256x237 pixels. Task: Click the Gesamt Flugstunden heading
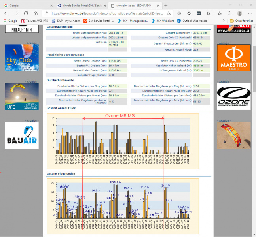[x=61, y=173]
